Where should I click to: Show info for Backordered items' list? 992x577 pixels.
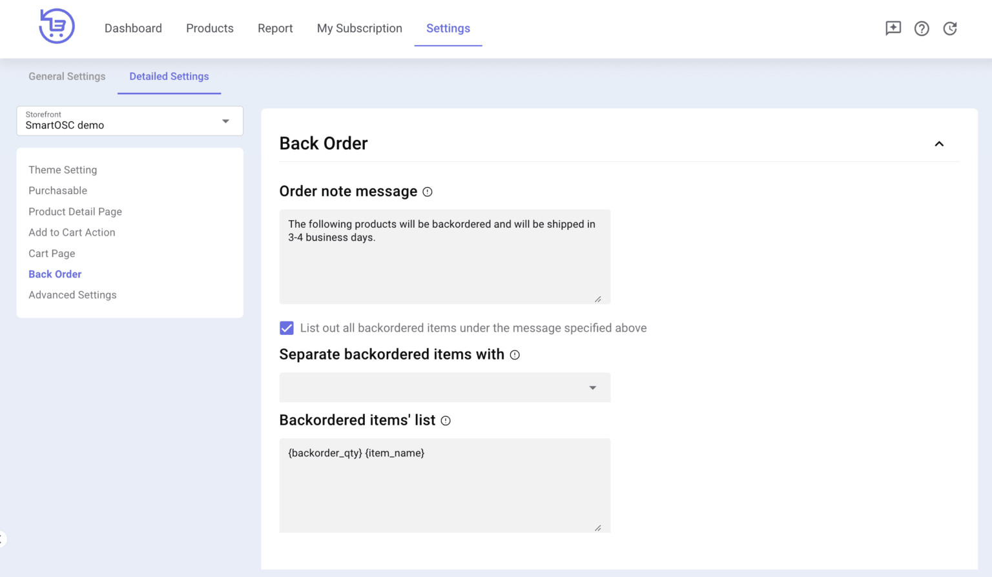click(446, 421)
